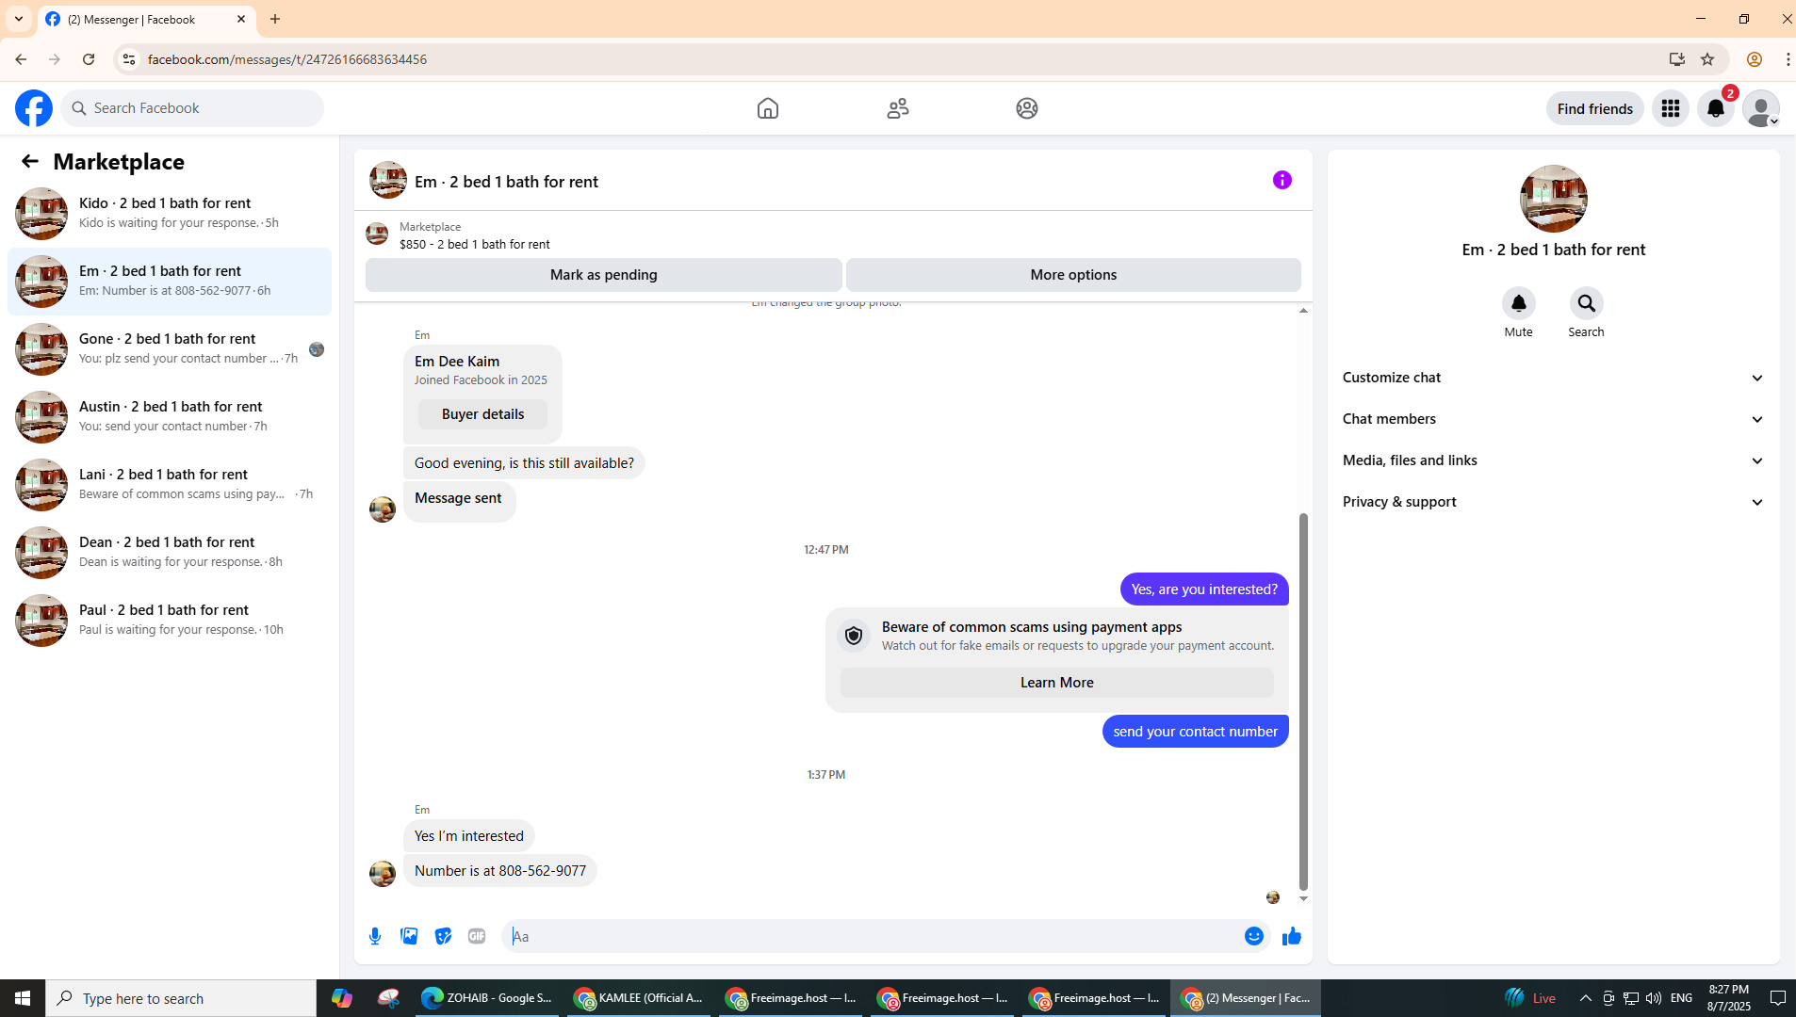Screen dimensions: 1796x1017
Task: Show hidden system tray icons
Action: (x=1585, y=998)
